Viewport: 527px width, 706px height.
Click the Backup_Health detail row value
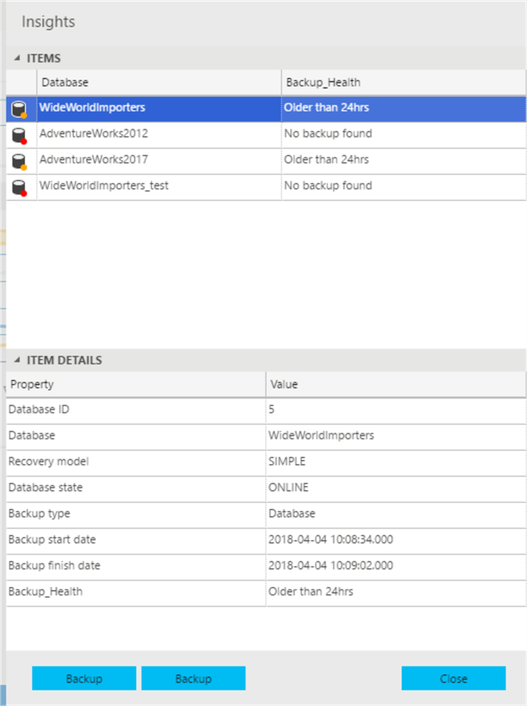coord(310,592)
